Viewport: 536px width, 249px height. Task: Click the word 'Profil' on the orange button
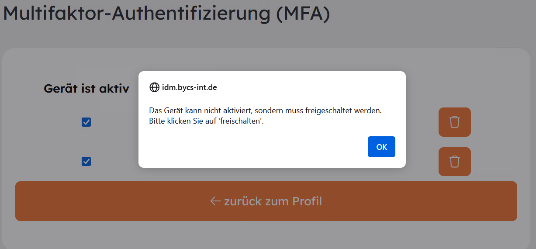tap(307, 201)
